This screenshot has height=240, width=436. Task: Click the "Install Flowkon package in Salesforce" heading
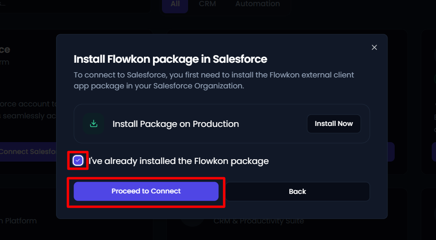click(x=171, y=59)
